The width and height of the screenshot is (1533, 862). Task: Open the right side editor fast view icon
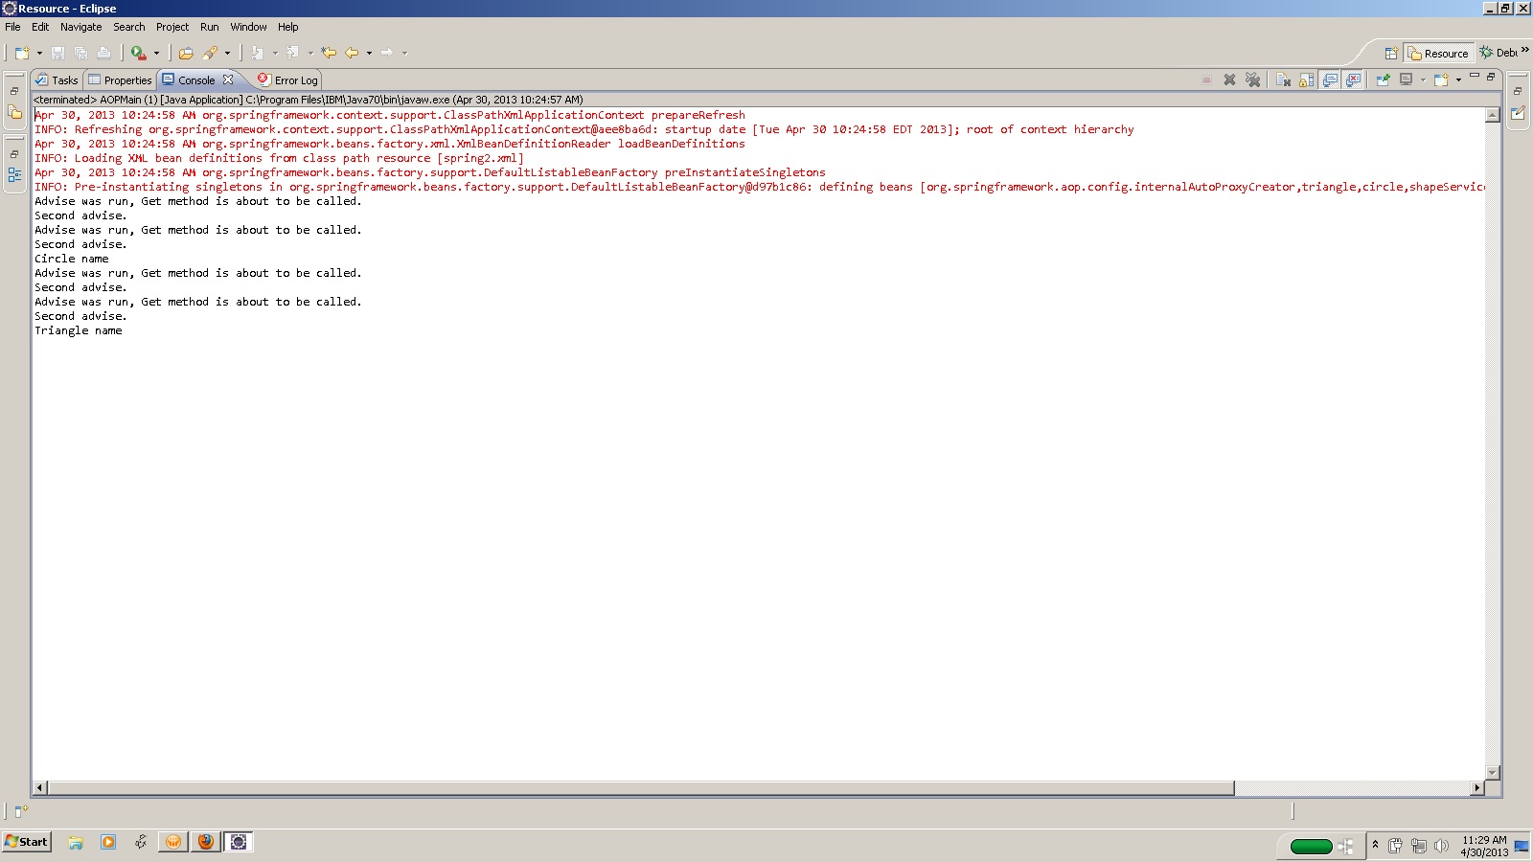point(1518,113)
